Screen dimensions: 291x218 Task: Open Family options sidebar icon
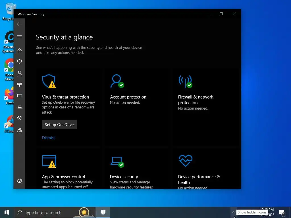pos(20,130)
